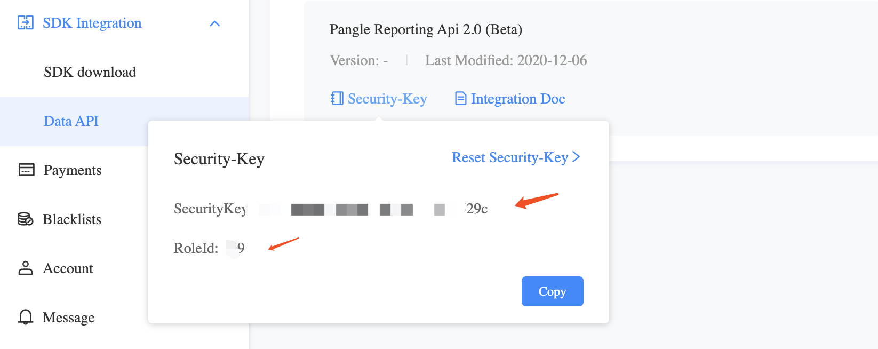Click the blurred SecurityKey value

point(368,209)
